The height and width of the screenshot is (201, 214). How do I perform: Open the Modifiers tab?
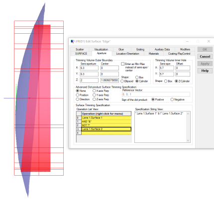[x=185, y=49]
